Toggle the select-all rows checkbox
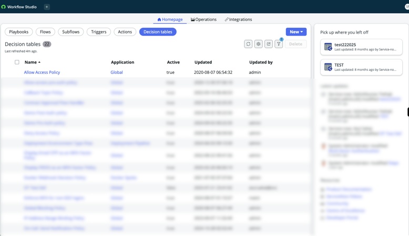 click(17, 62)
